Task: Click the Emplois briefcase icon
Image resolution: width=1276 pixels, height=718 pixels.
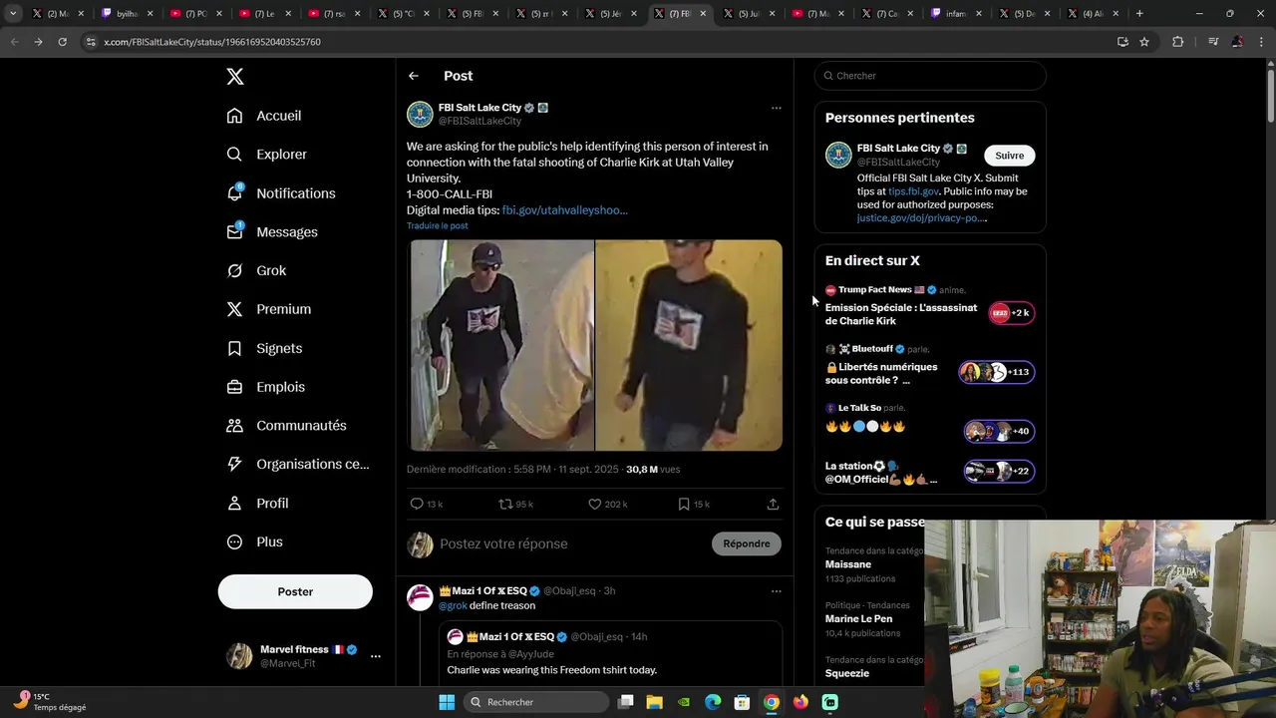Action: tap(234, 387)
